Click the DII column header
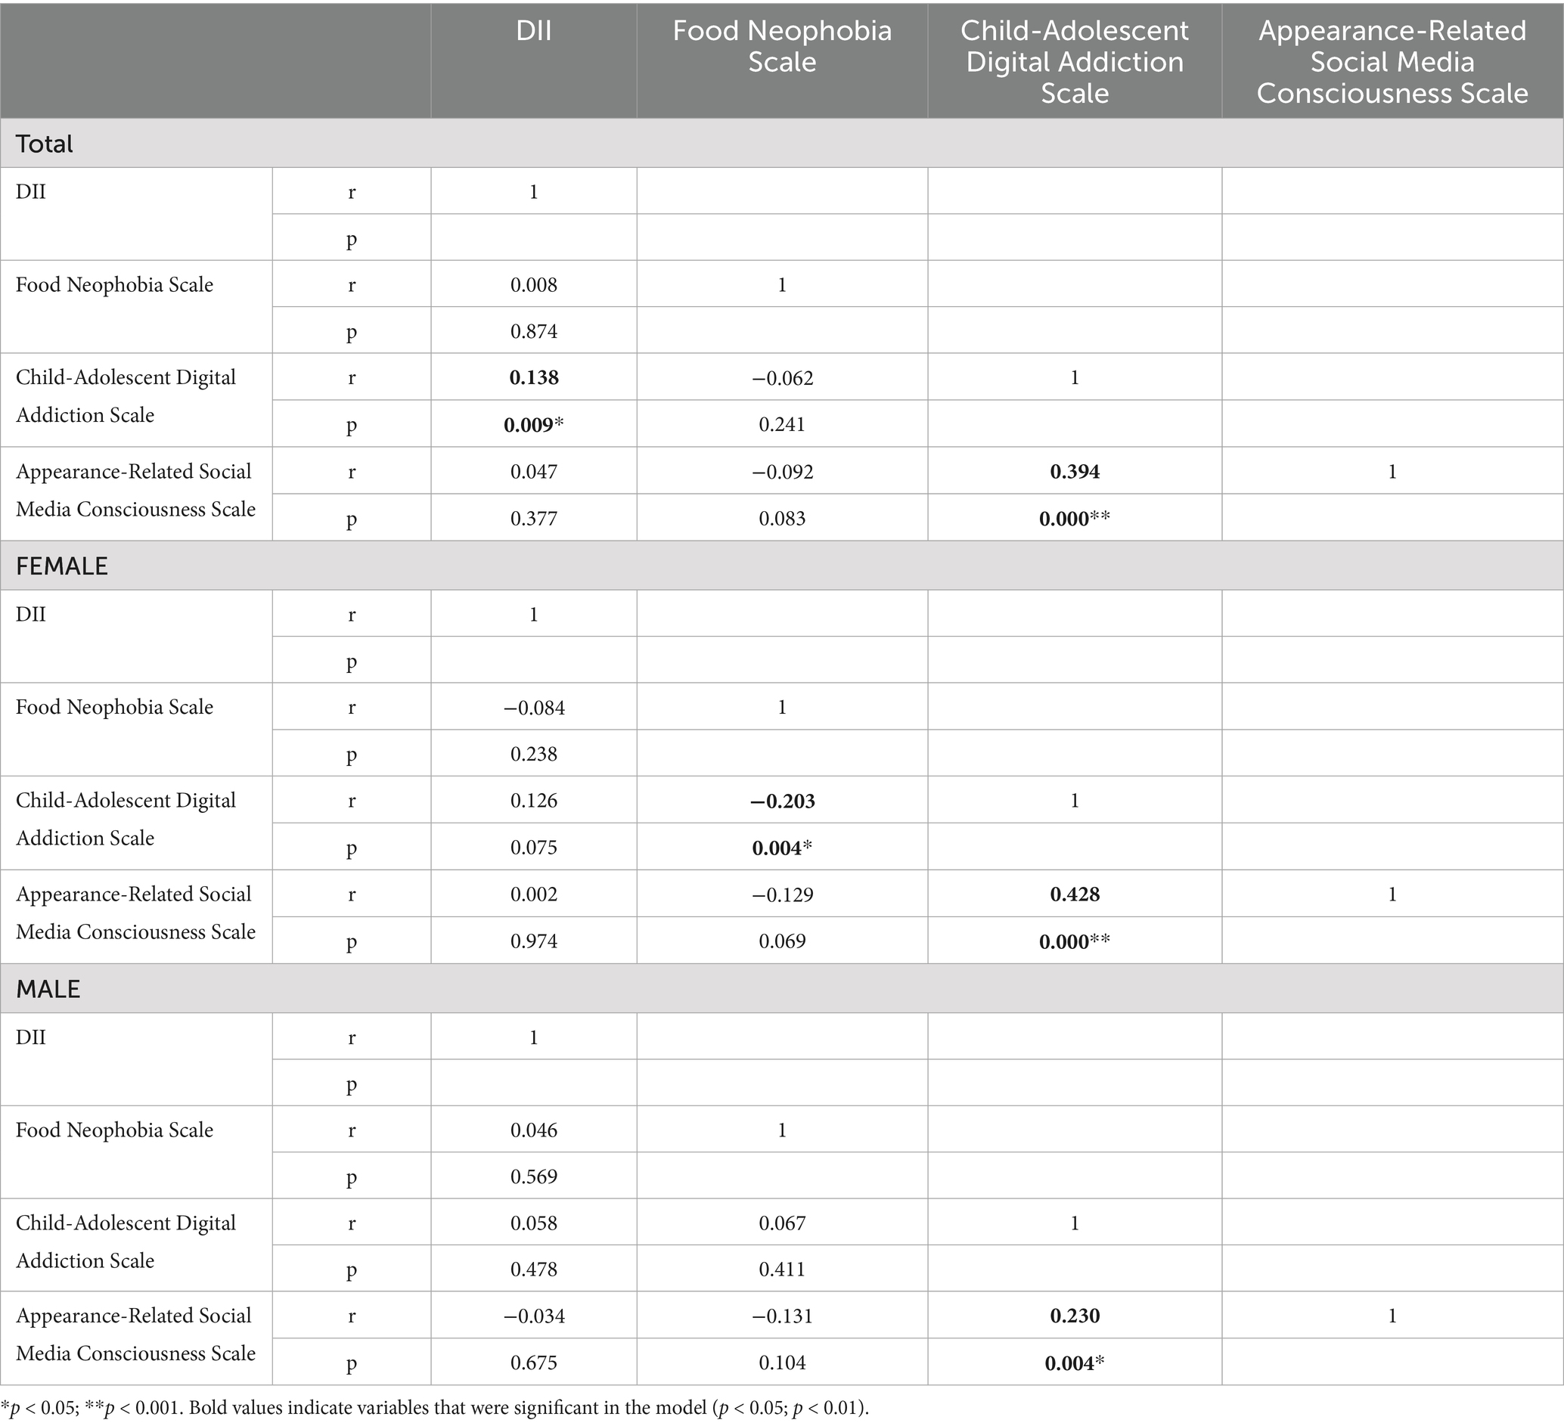 [x=534, y=31]
